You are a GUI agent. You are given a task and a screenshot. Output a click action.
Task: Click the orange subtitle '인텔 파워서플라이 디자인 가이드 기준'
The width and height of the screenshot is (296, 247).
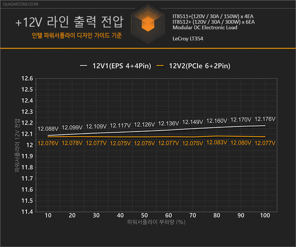click(77, 35)
